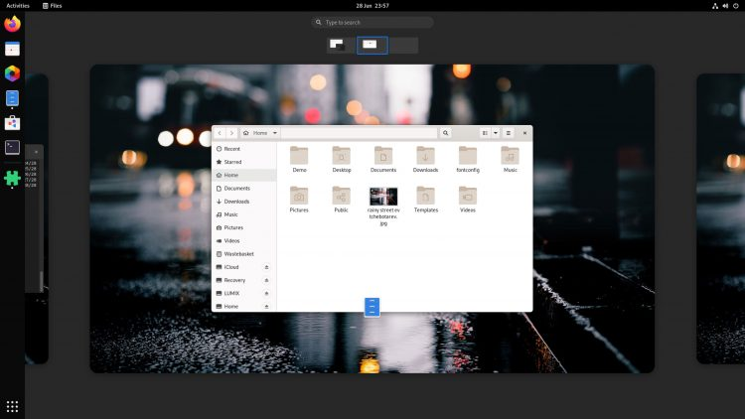Viewport: 745px width, 419px height.
Task: Open Files app from the dock
Action: click(12, 98)
